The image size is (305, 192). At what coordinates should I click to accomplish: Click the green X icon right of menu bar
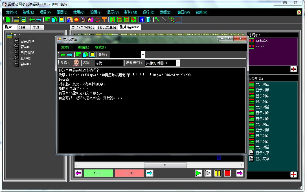[x=299, y=12]
